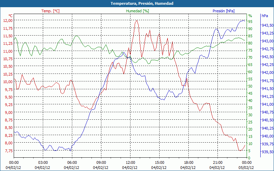Click the 7,75 temperature axis value
This screenshot has width=274, height=171.
point(9,150)
